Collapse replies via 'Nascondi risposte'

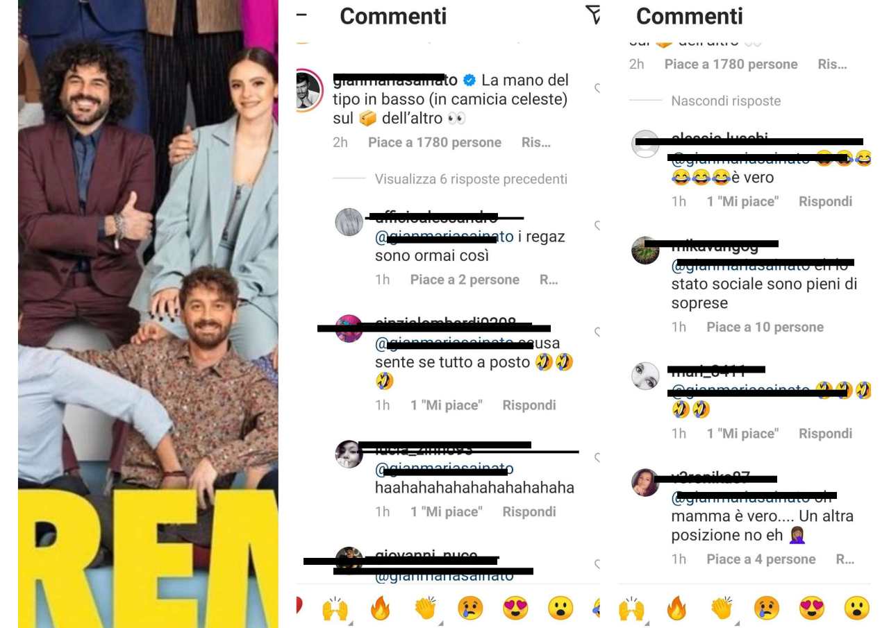point(726,101)
